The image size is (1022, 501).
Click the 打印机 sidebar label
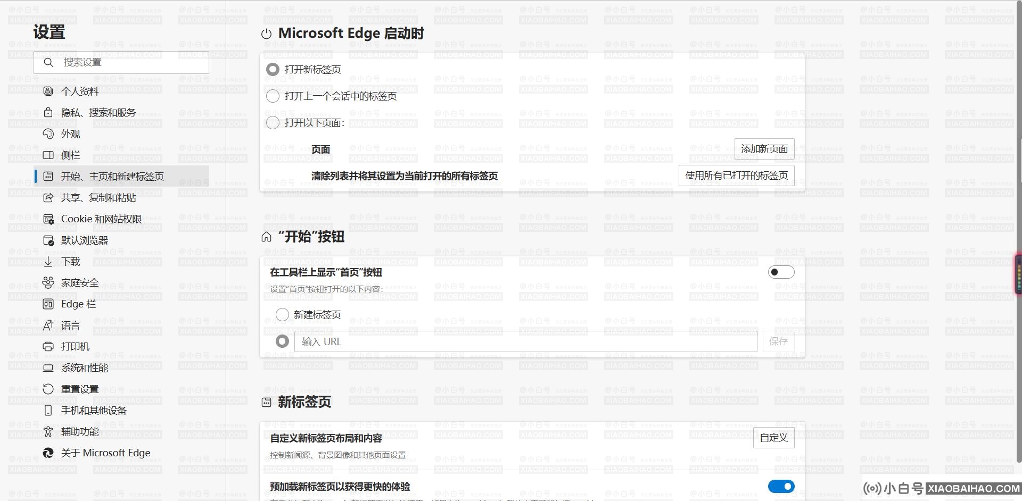coord(75,346)
